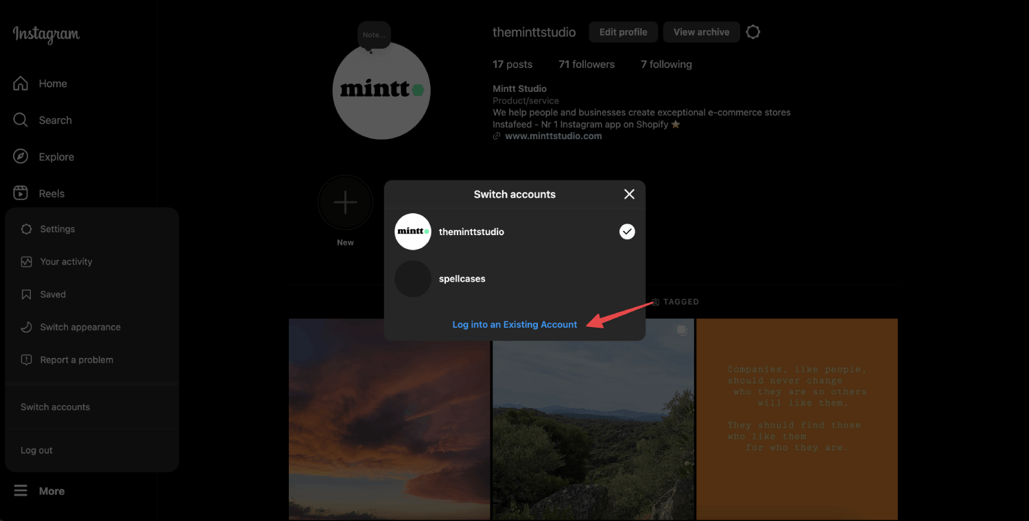Image resolution: width=1029 pixels, height=521 pixels.
Task: Open the Switch accounts option
Action: pyautogui.click(x=55, y=407)
